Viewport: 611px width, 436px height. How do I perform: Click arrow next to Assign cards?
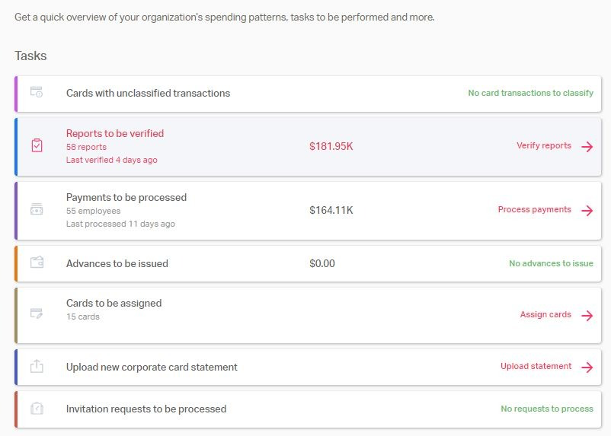pyautogui.click(x=587, y=315)
